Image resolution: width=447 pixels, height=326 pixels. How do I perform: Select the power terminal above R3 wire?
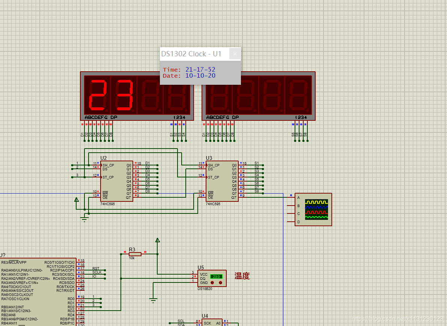coord(157,240)
